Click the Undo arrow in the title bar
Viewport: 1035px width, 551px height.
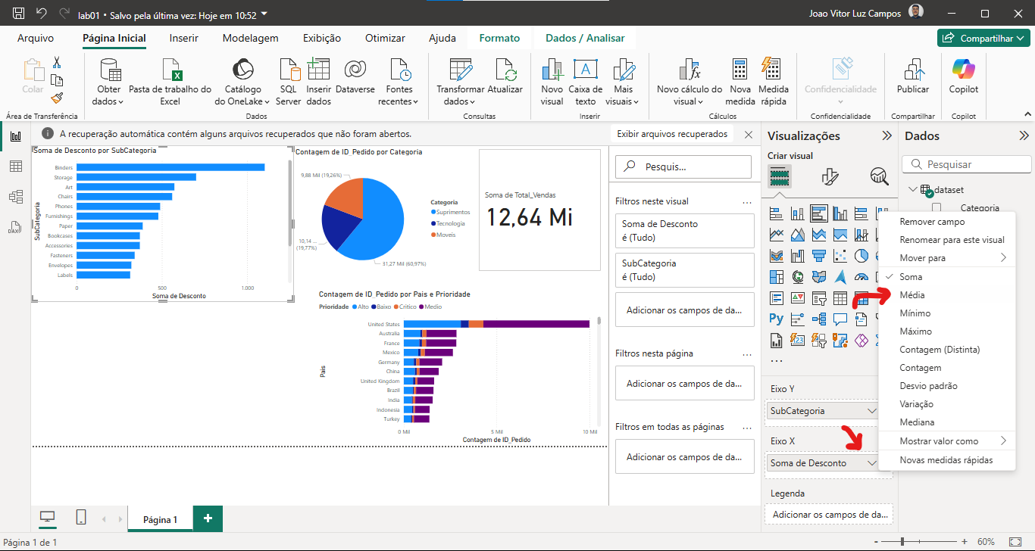pyautogui.click(x=41, y=14)
